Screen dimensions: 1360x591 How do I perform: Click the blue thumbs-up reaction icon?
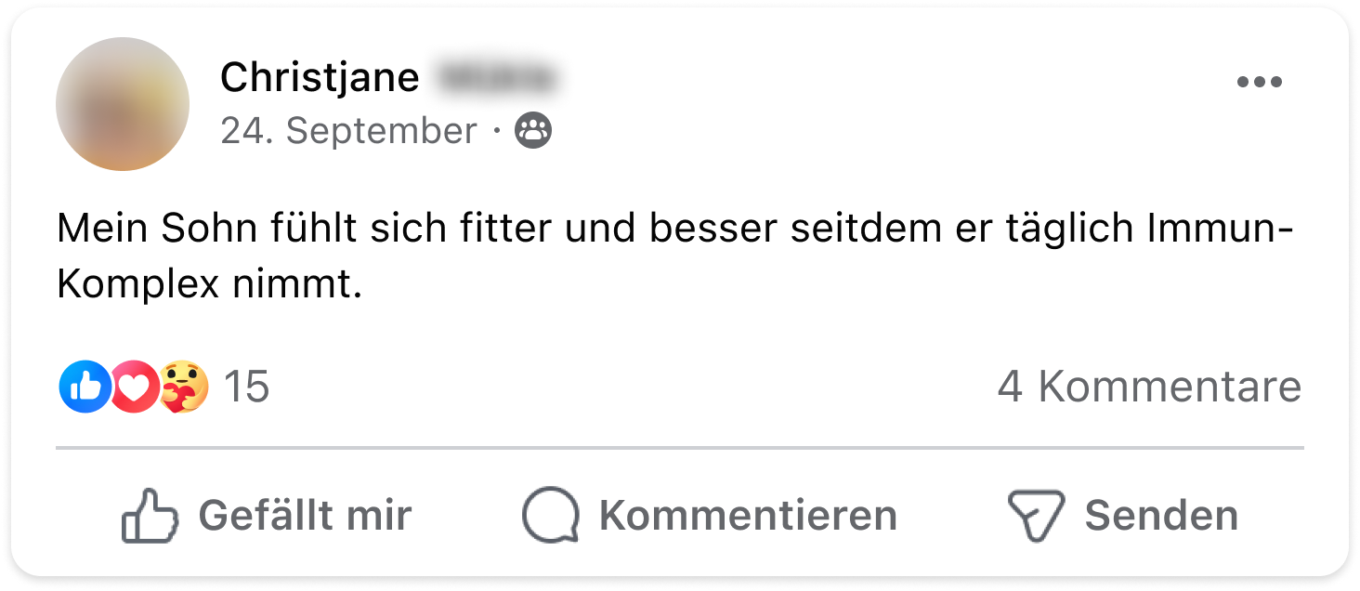pyautogui.click(x=84, y=387)
